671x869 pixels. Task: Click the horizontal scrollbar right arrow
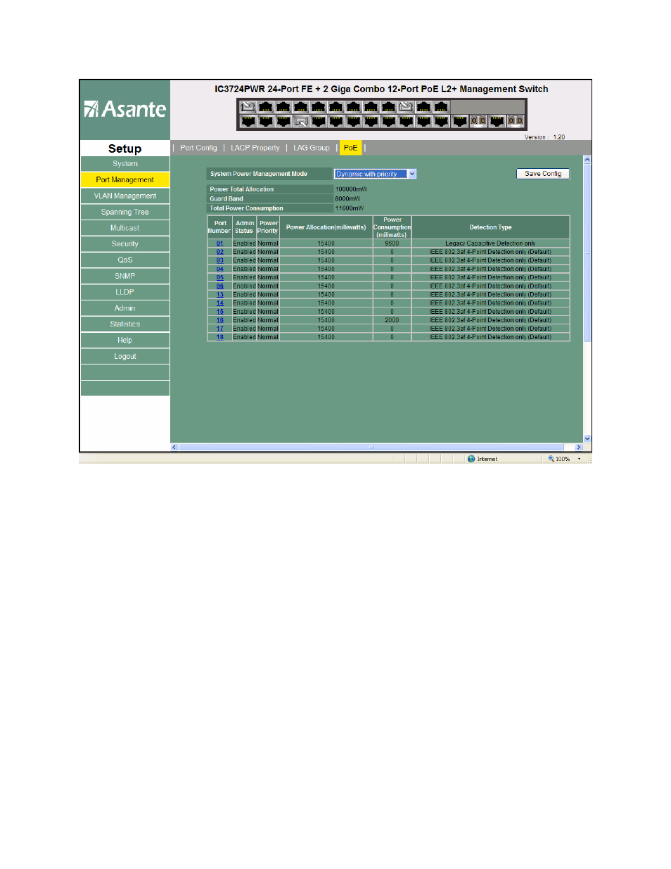tap(579, 447)
